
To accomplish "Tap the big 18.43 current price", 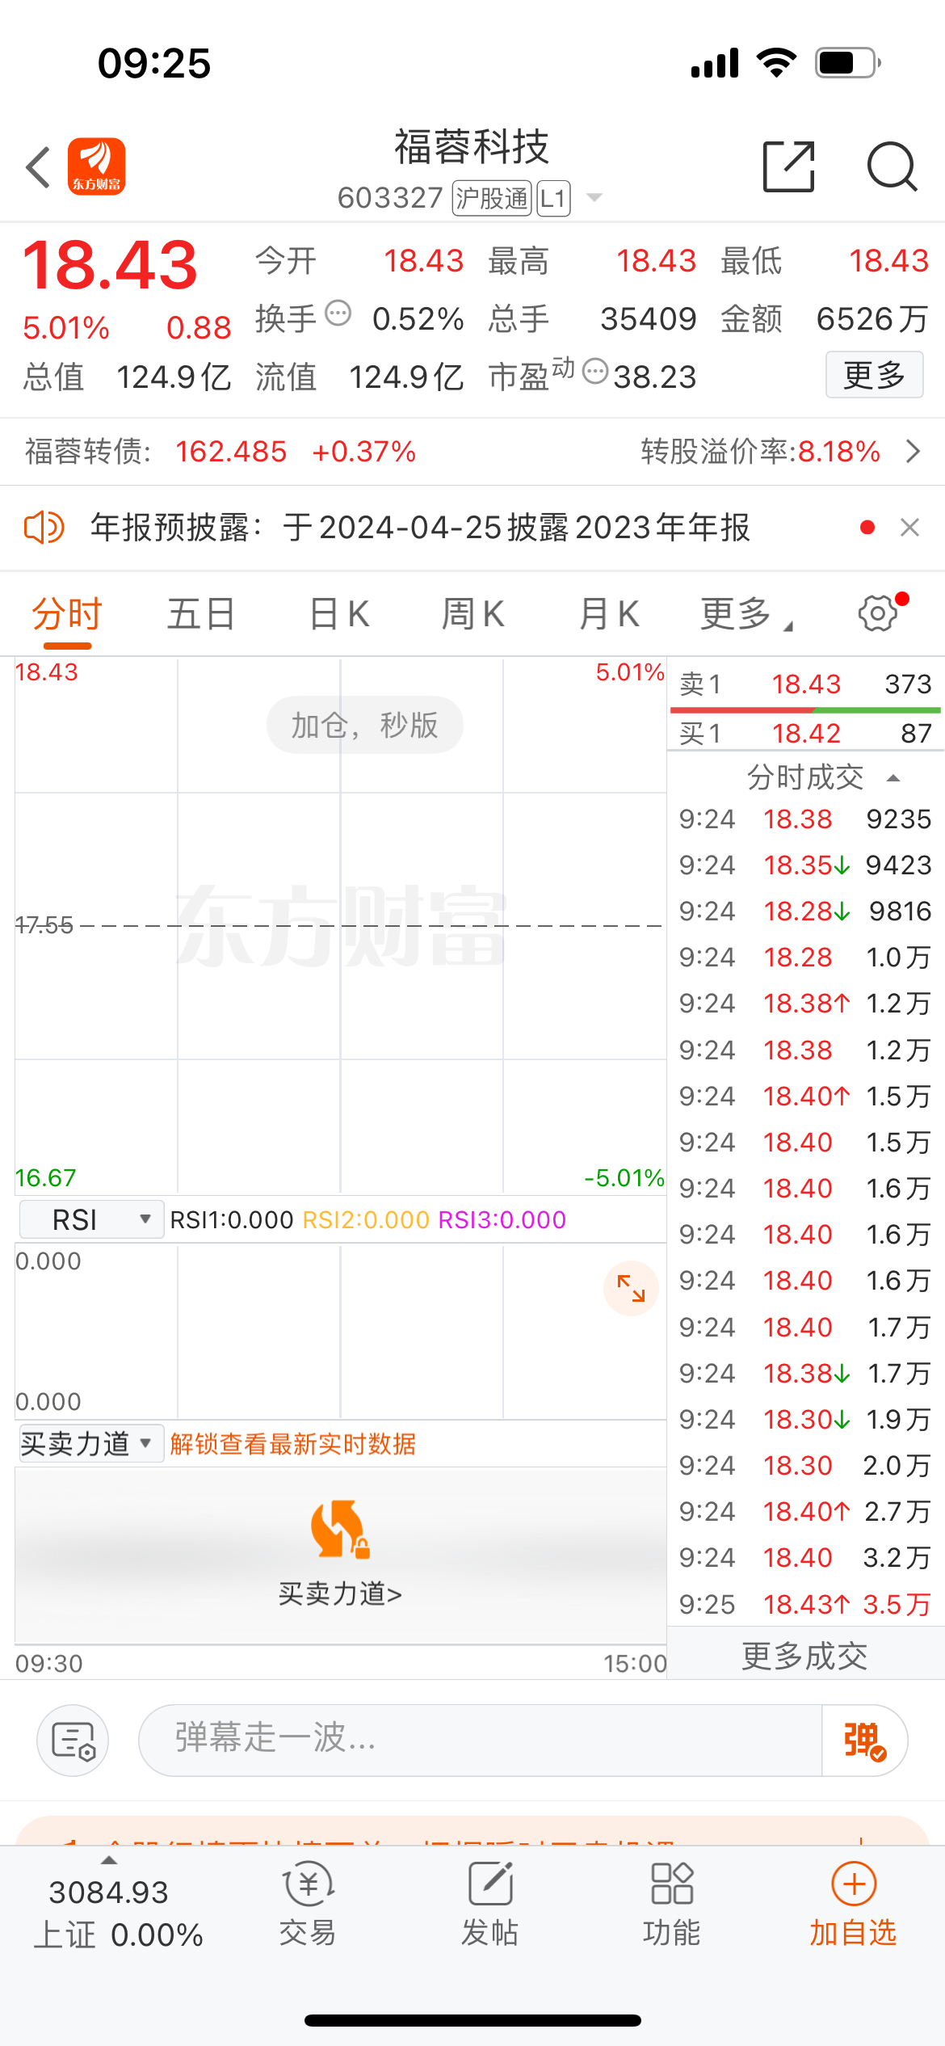I will tap(110, 265).
